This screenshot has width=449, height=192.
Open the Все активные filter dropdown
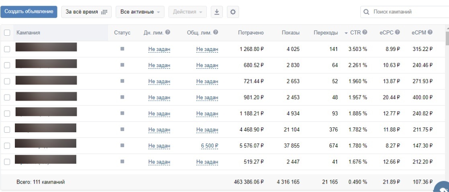click(x=140, y=12)
